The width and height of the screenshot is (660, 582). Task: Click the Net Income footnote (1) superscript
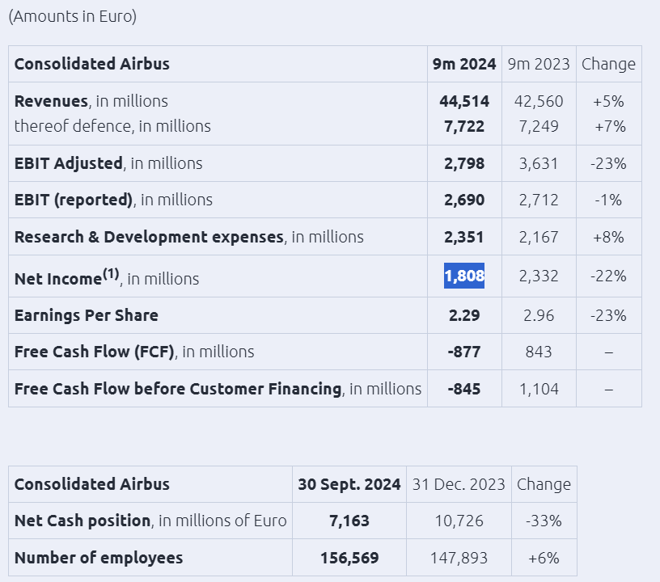(x=111, y=274)
